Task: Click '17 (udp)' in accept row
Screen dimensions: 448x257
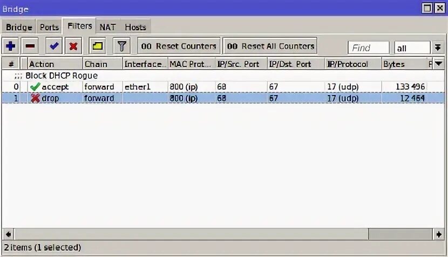Action: (x=343, y=86)
